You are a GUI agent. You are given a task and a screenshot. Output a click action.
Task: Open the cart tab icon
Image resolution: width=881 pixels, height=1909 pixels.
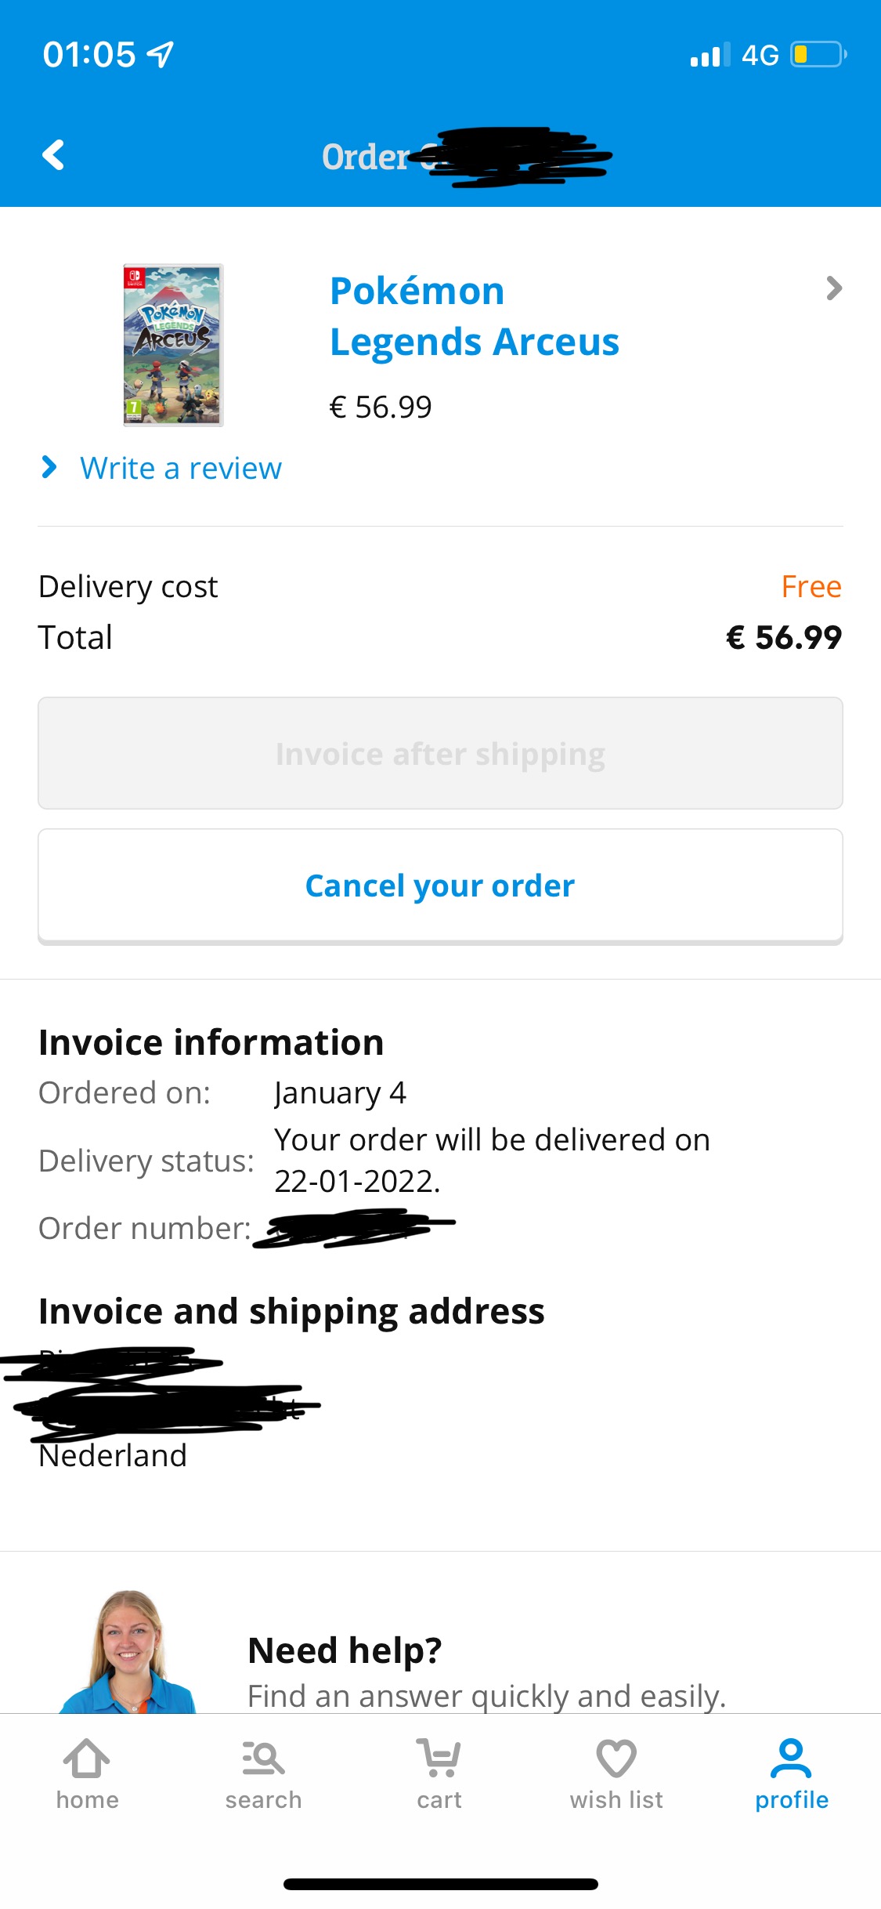coord(439,1758)
